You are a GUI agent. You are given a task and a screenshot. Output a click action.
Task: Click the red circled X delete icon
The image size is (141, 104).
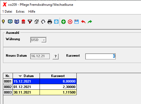tap(70, 22)
